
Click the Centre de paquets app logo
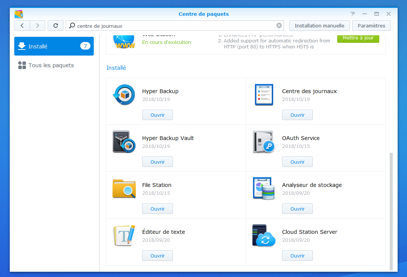(19, 14)
